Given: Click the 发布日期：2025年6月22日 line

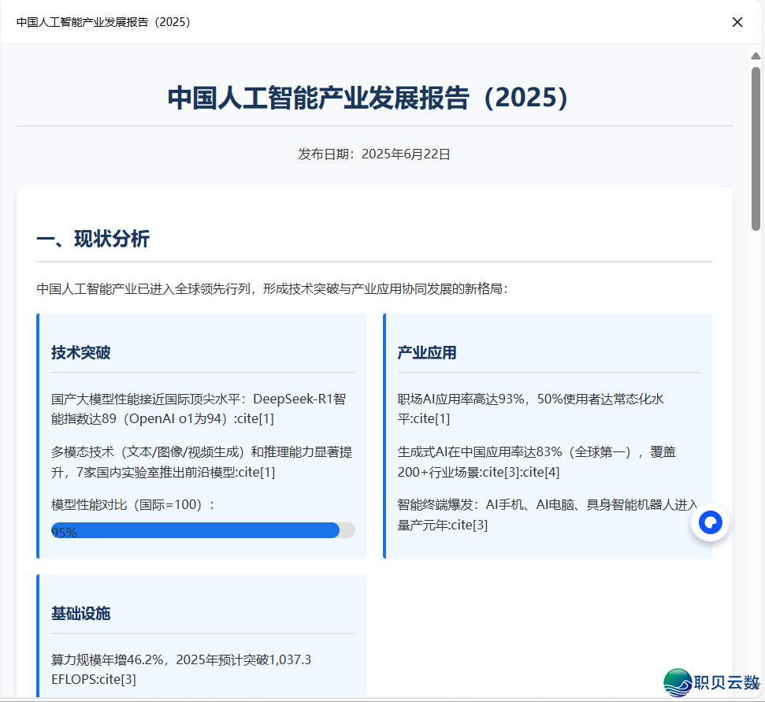Looking at the screenshot, I should [374, 154].
